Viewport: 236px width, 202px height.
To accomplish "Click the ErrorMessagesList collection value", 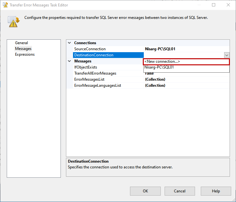I will pyautogui.click(x=155, y=79).
